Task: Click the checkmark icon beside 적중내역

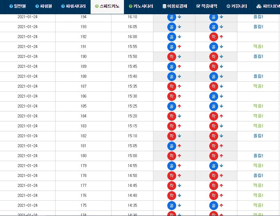Action: [x=198, y=6]
